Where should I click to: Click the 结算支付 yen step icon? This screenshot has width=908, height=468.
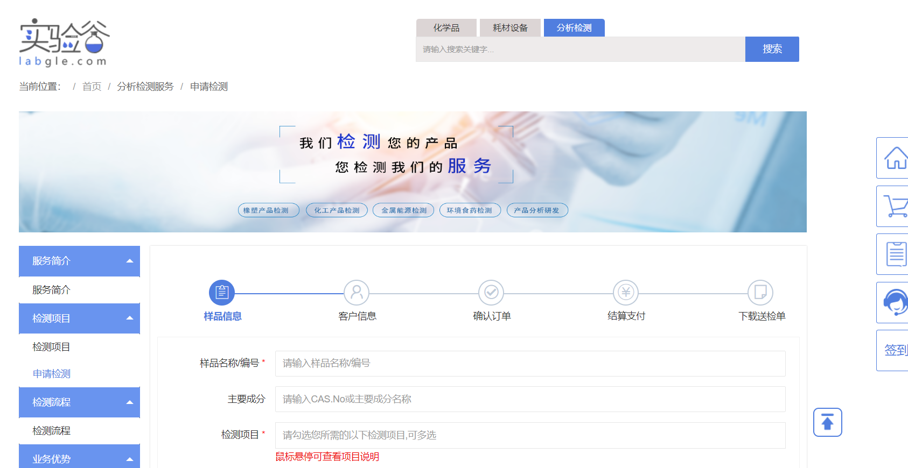coord(626,293)
